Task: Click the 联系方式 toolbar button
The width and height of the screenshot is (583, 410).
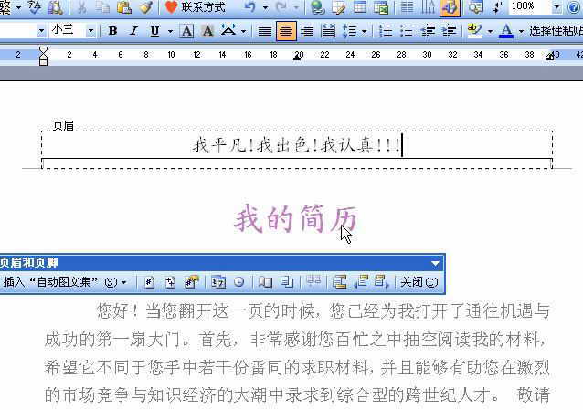Action: [x=195, y=7]
